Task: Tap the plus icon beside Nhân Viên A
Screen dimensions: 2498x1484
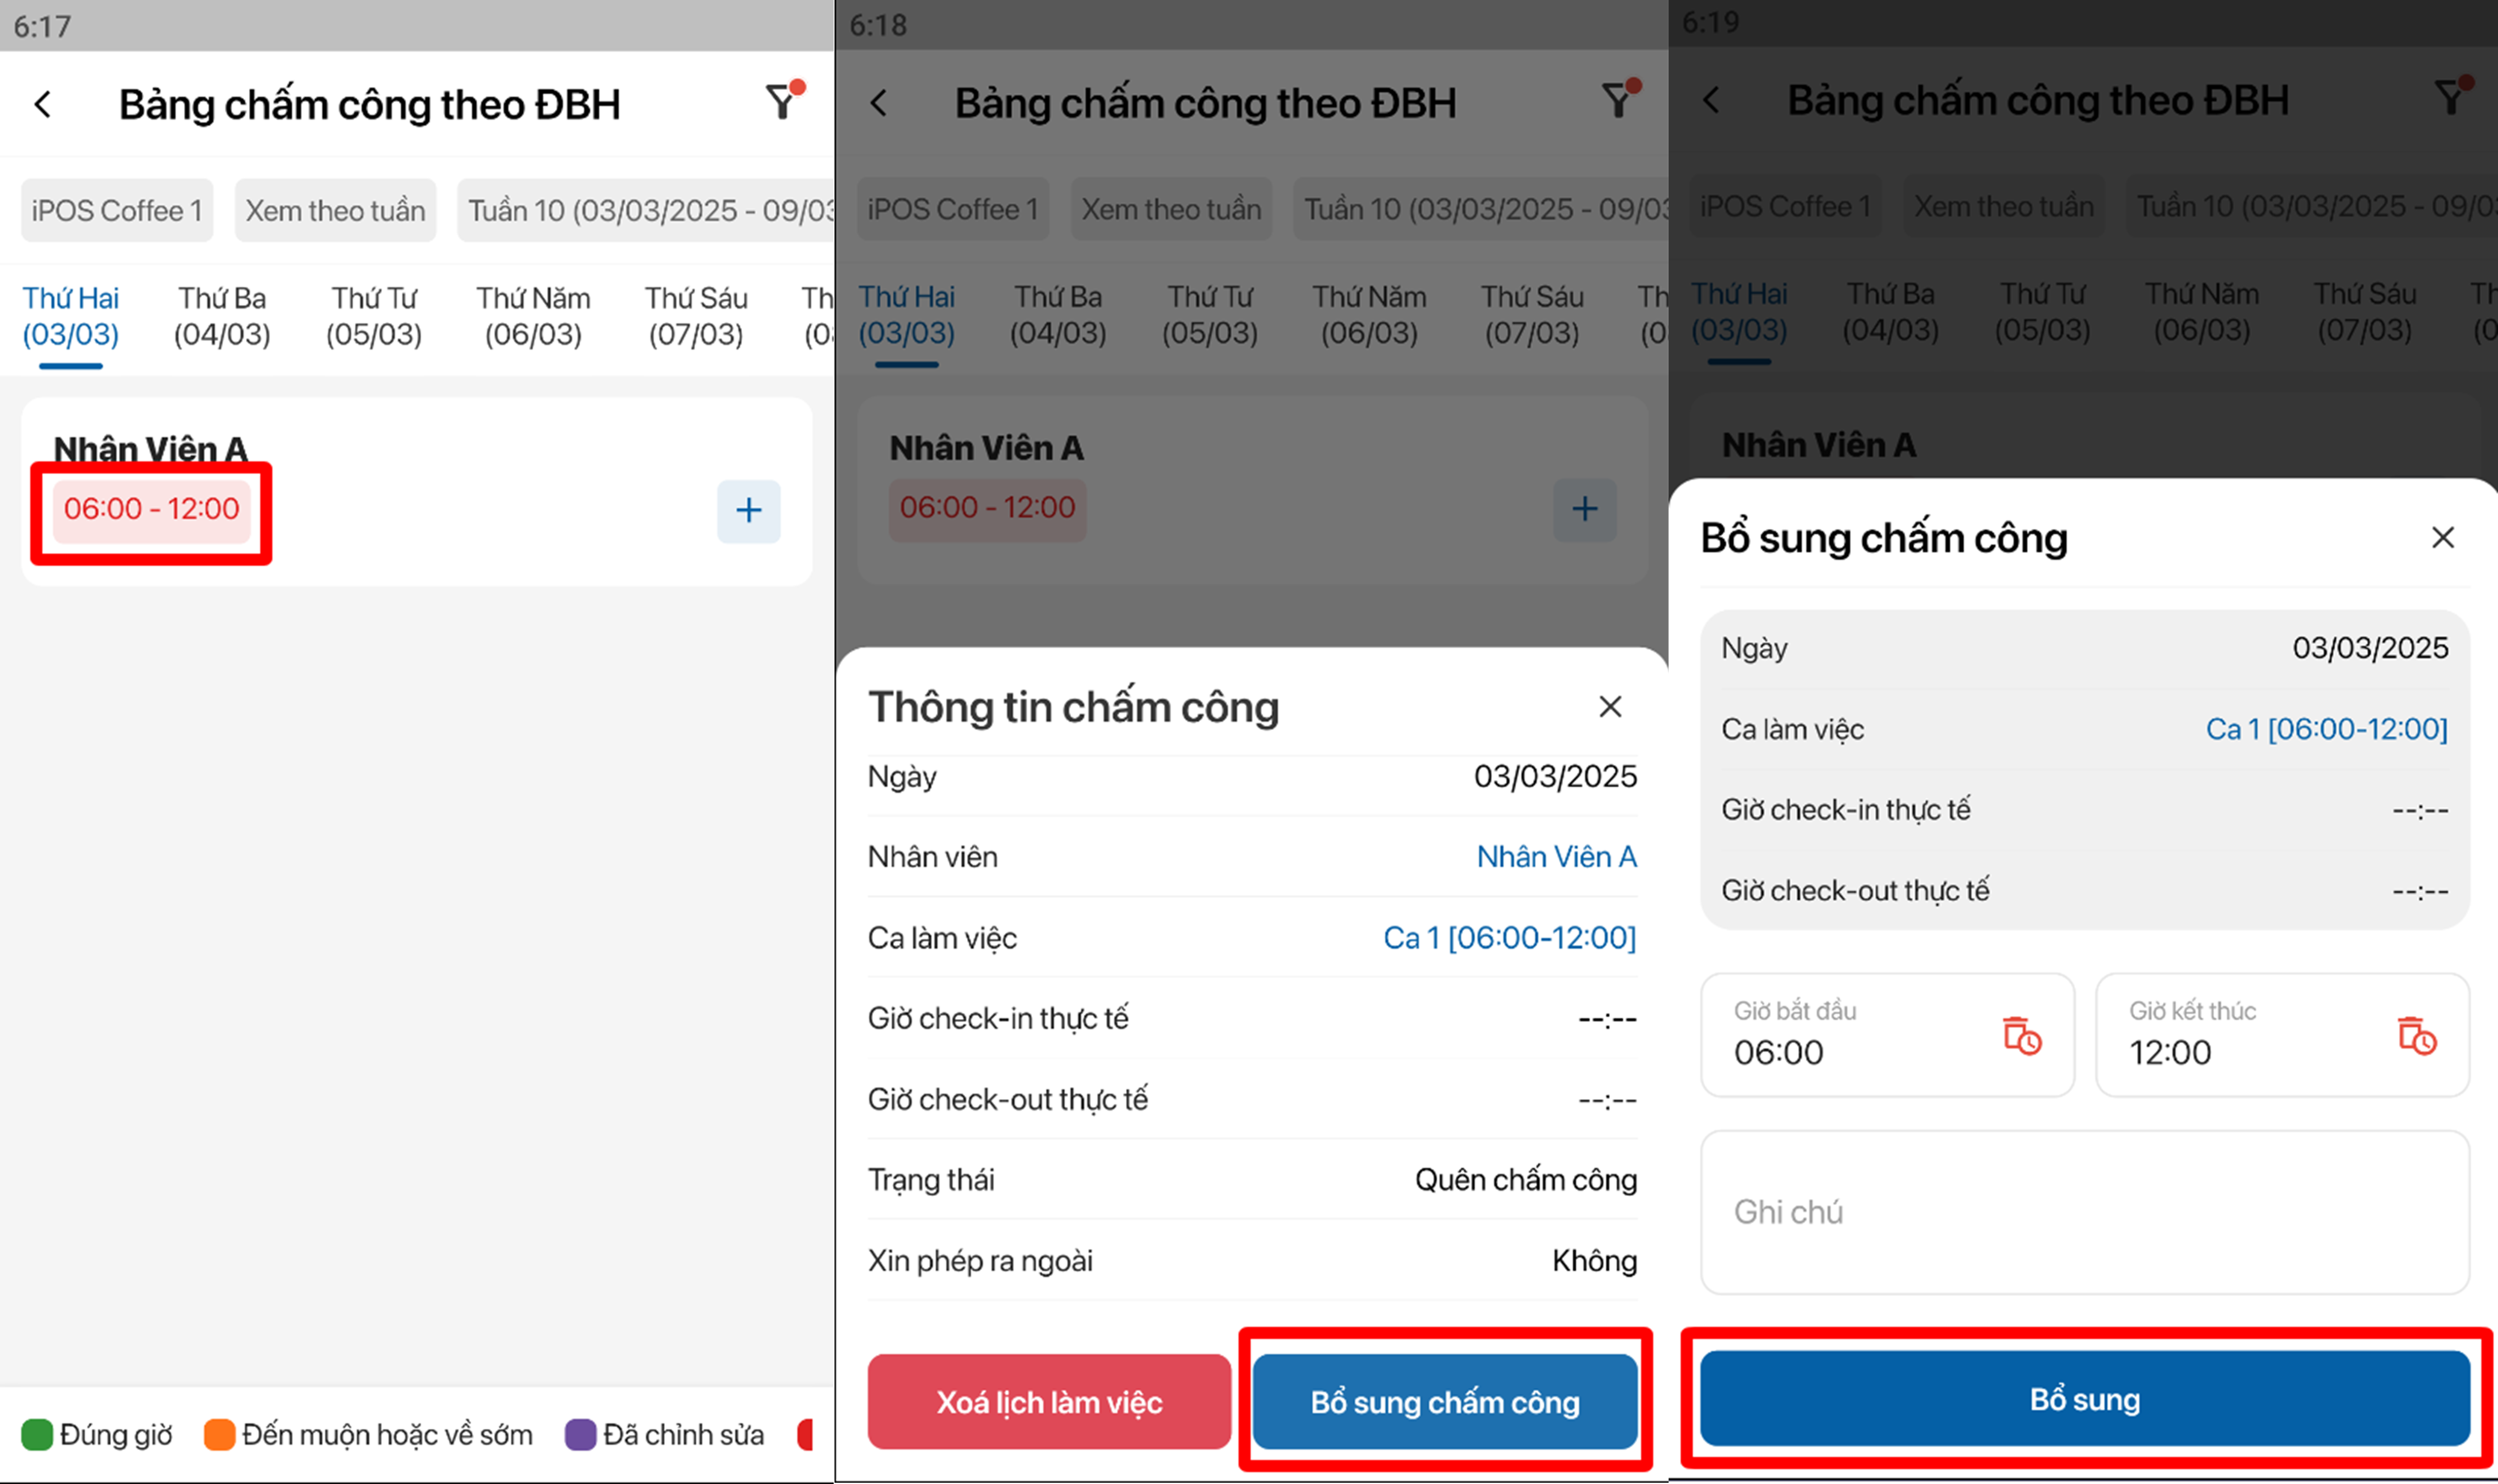Action: (748, 511)
